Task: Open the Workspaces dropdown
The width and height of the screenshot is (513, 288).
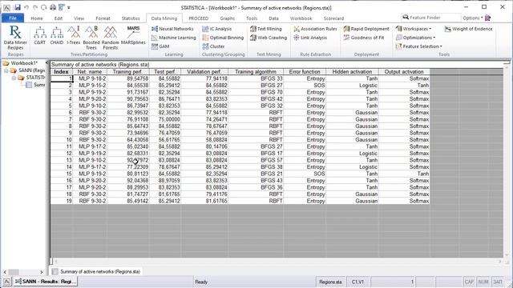Action: [x=414, y=29]
